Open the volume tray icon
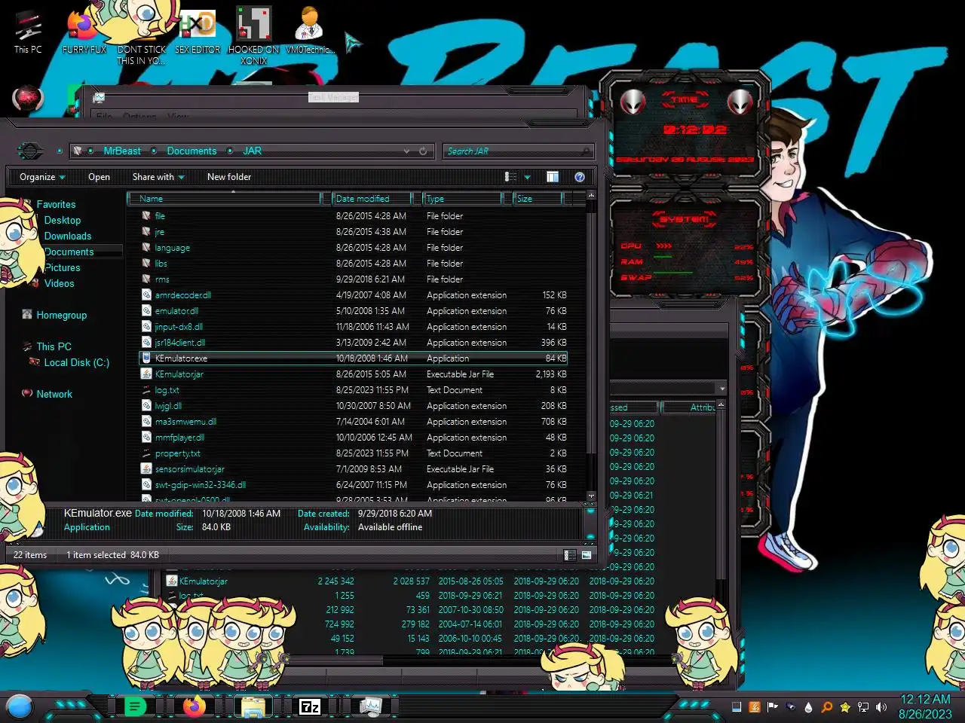The image size is (965, 723). click(x=881, y=707)
